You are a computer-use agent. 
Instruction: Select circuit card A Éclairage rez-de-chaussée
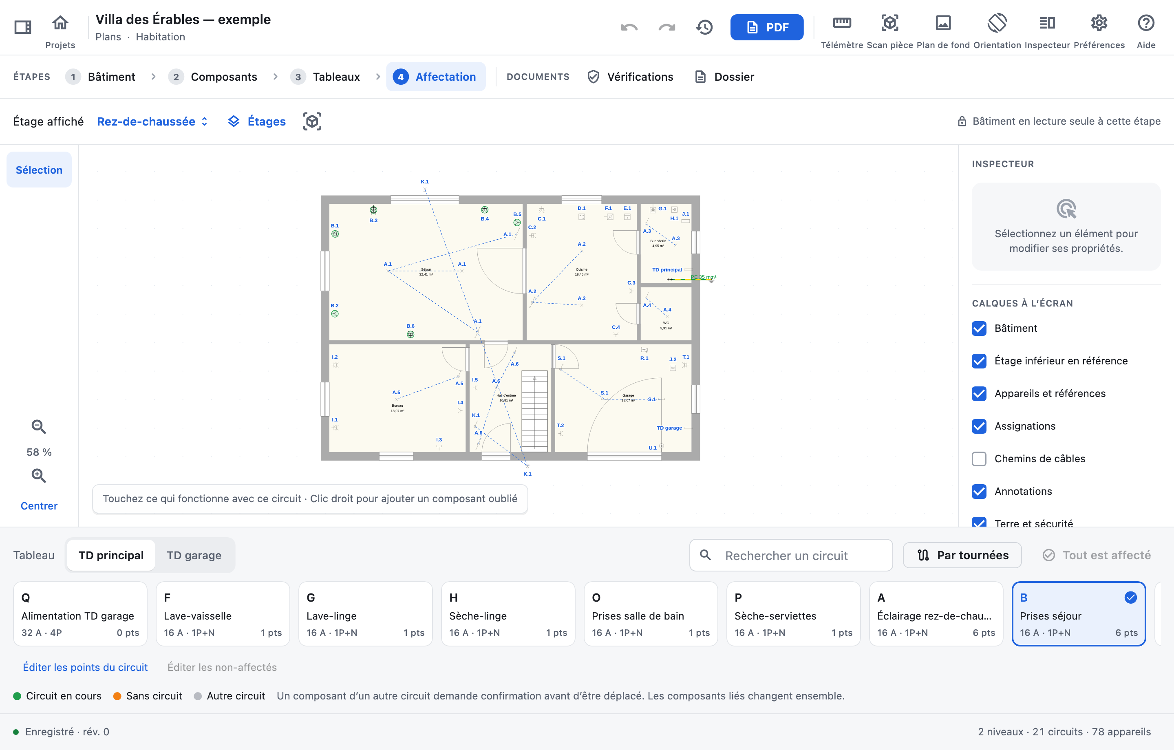click(x=936, y=614)
